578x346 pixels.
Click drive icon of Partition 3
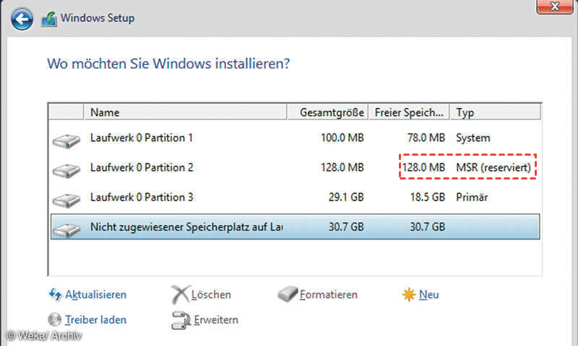click(x=66, y=198)
